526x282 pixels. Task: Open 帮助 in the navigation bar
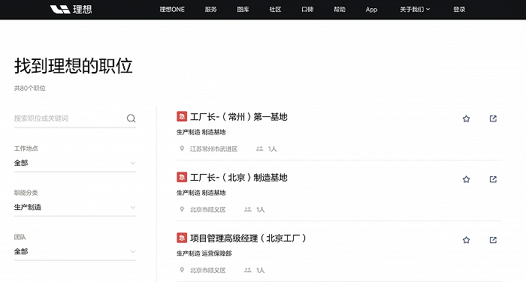click(340, 10)
